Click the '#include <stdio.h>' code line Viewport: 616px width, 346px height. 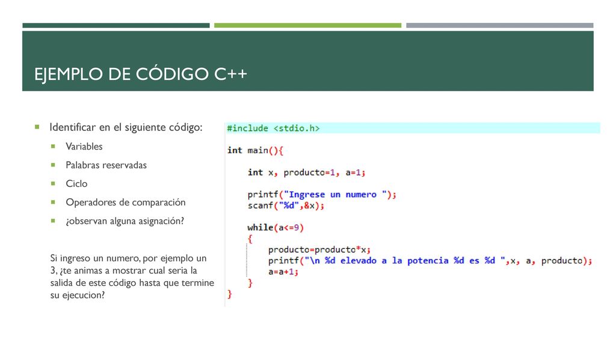(274, 129)
